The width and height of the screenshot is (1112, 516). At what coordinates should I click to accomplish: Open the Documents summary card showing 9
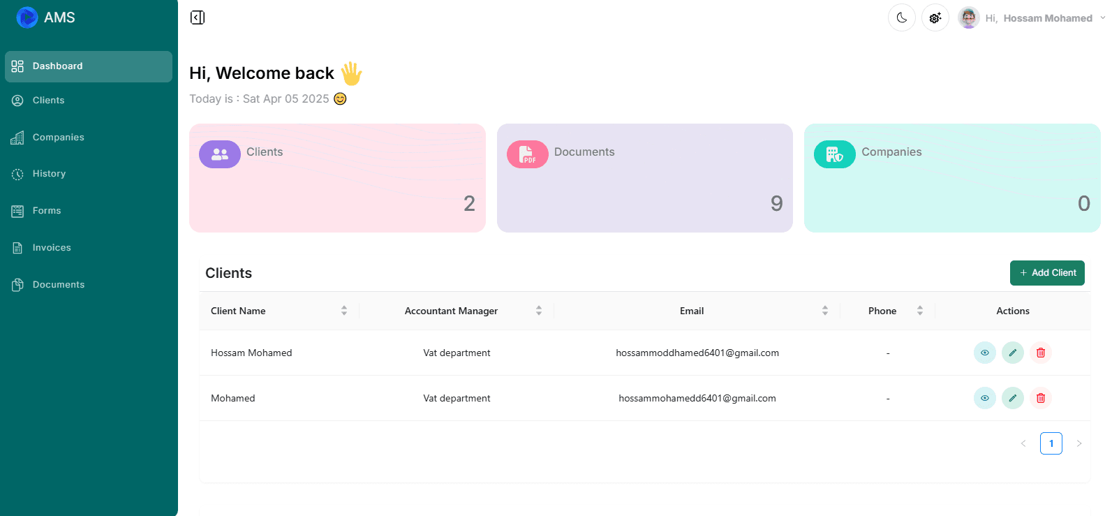point(645,178)
